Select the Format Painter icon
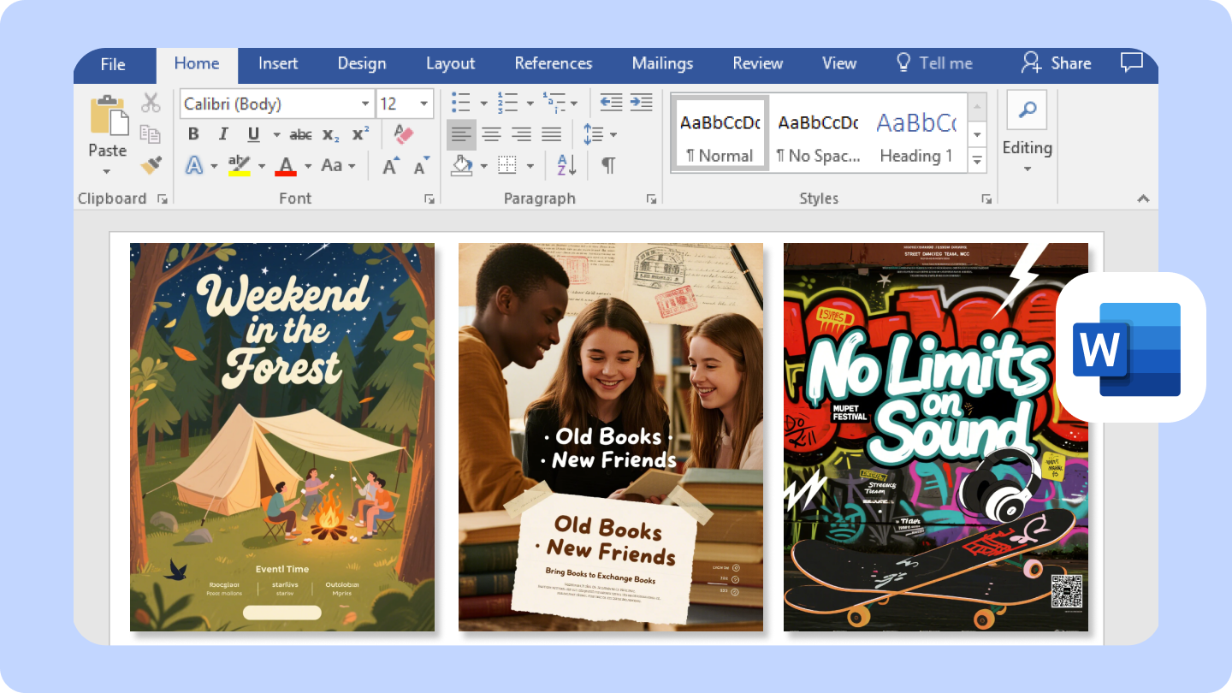 [x=152, y=164]
